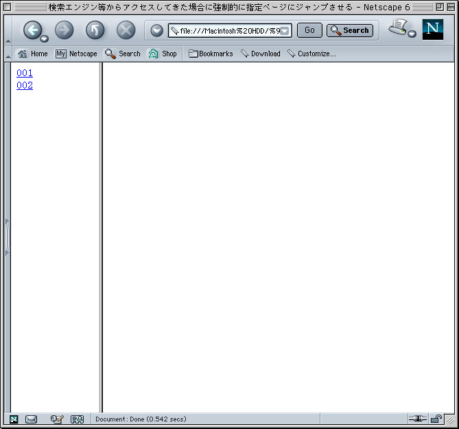
Task: Click the Netscape N logo throbber
Action: [433, 30]
